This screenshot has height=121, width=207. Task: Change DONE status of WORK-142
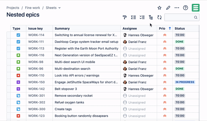[x=179, y=89]
